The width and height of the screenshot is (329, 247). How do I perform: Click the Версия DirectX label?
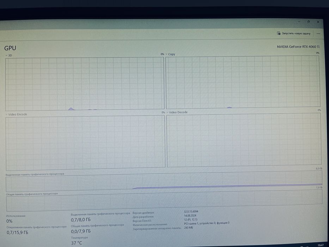click(x=142, y=221)
